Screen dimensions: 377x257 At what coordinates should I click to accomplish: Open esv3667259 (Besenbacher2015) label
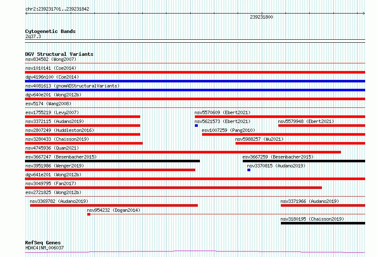278,157
